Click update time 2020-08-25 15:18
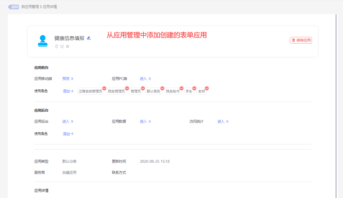 point(155,161)
